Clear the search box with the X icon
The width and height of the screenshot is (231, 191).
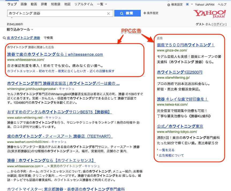[x=108, y=14]
